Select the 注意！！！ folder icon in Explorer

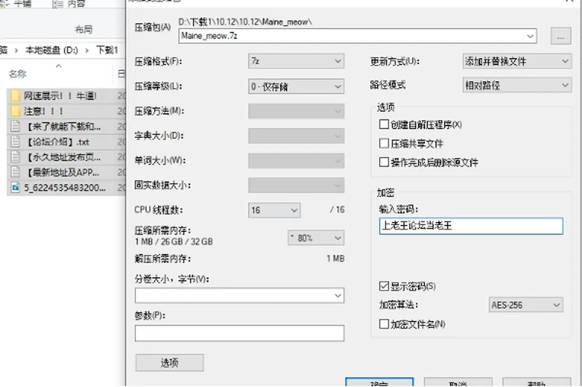[15, 111]
